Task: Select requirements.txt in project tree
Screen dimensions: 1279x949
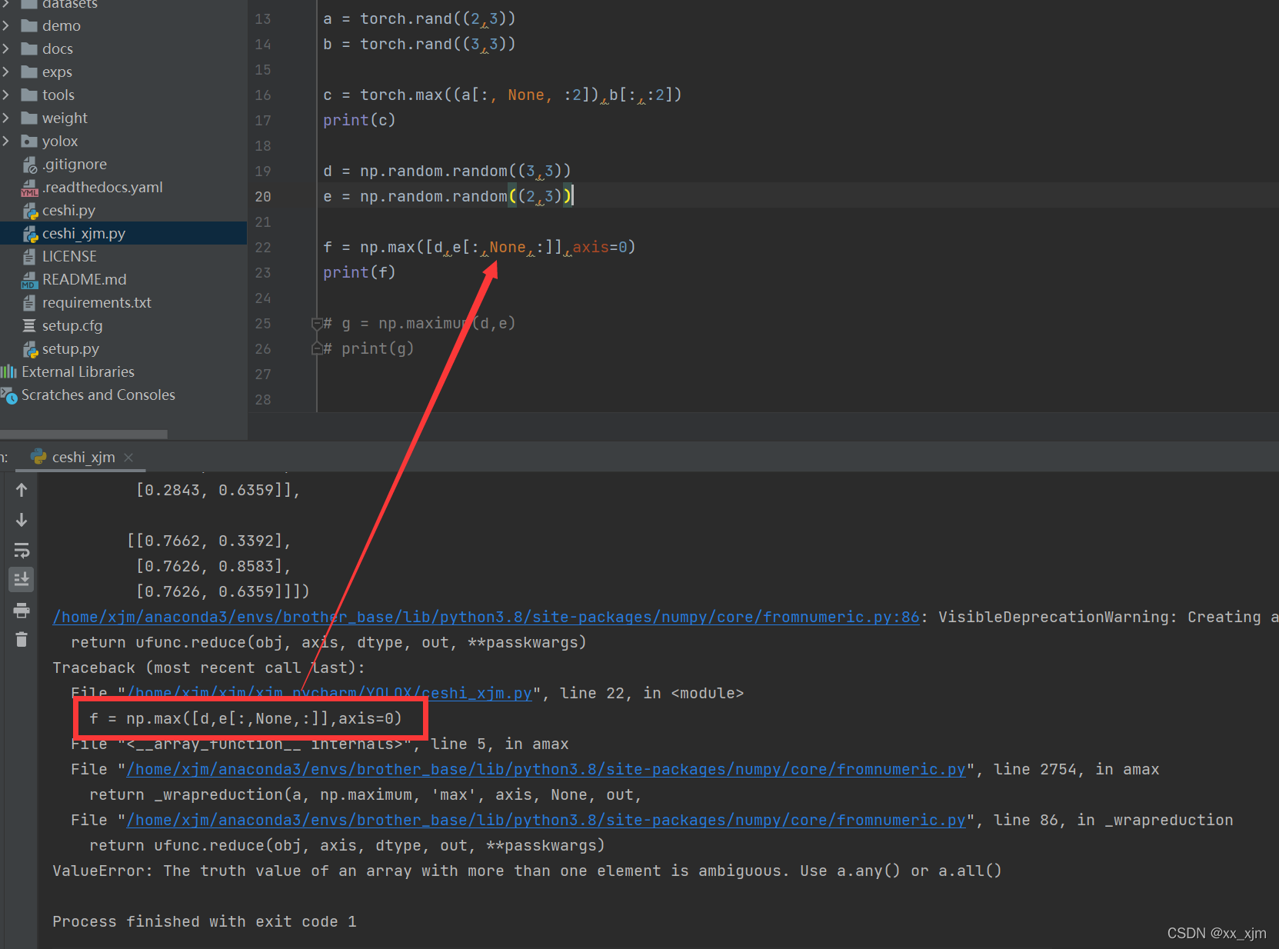Action: (97, 303)
